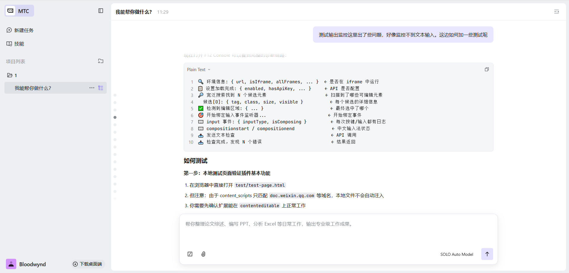Viewport: 569px width, 273px height.
Task: Select 我能帮你做什么? conversation in sidebar
Action: pyautogui.click(x=33, y=88)
